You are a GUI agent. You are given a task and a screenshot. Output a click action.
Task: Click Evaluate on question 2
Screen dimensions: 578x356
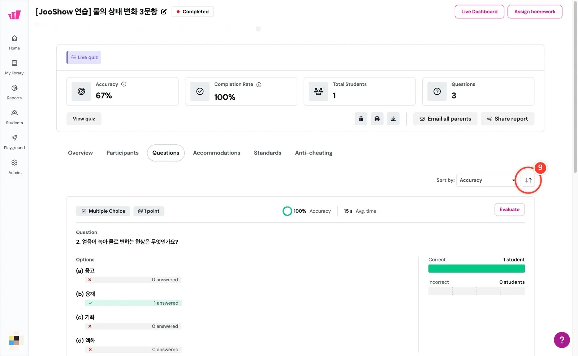[509, 209]
